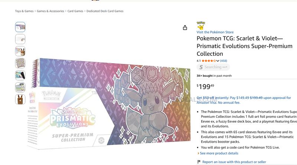Click the share icon above product image
This screenshot has height=165, width=297.
coord(185,28)
